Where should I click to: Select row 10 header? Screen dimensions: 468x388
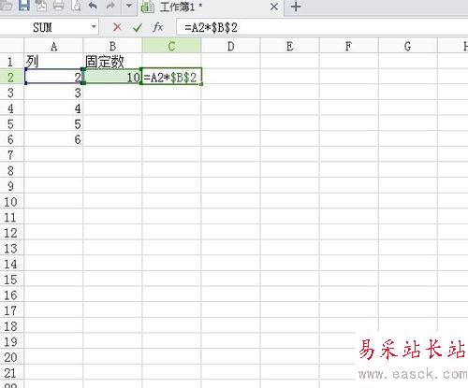[11, 201]
